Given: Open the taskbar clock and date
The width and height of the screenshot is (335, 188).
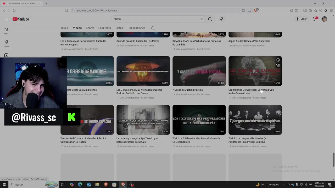Looking at the screenshot, I should click(x=320, y=185).
